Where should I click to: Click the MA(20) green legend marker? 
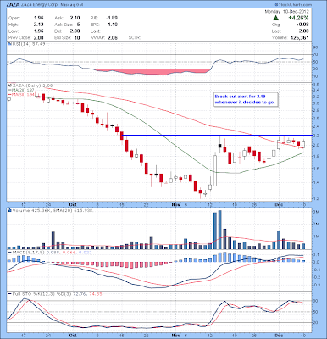click(9, 90)
